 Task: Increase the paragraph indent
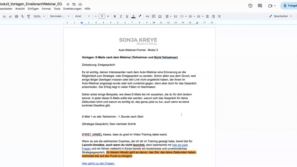(x=213, y=16)
